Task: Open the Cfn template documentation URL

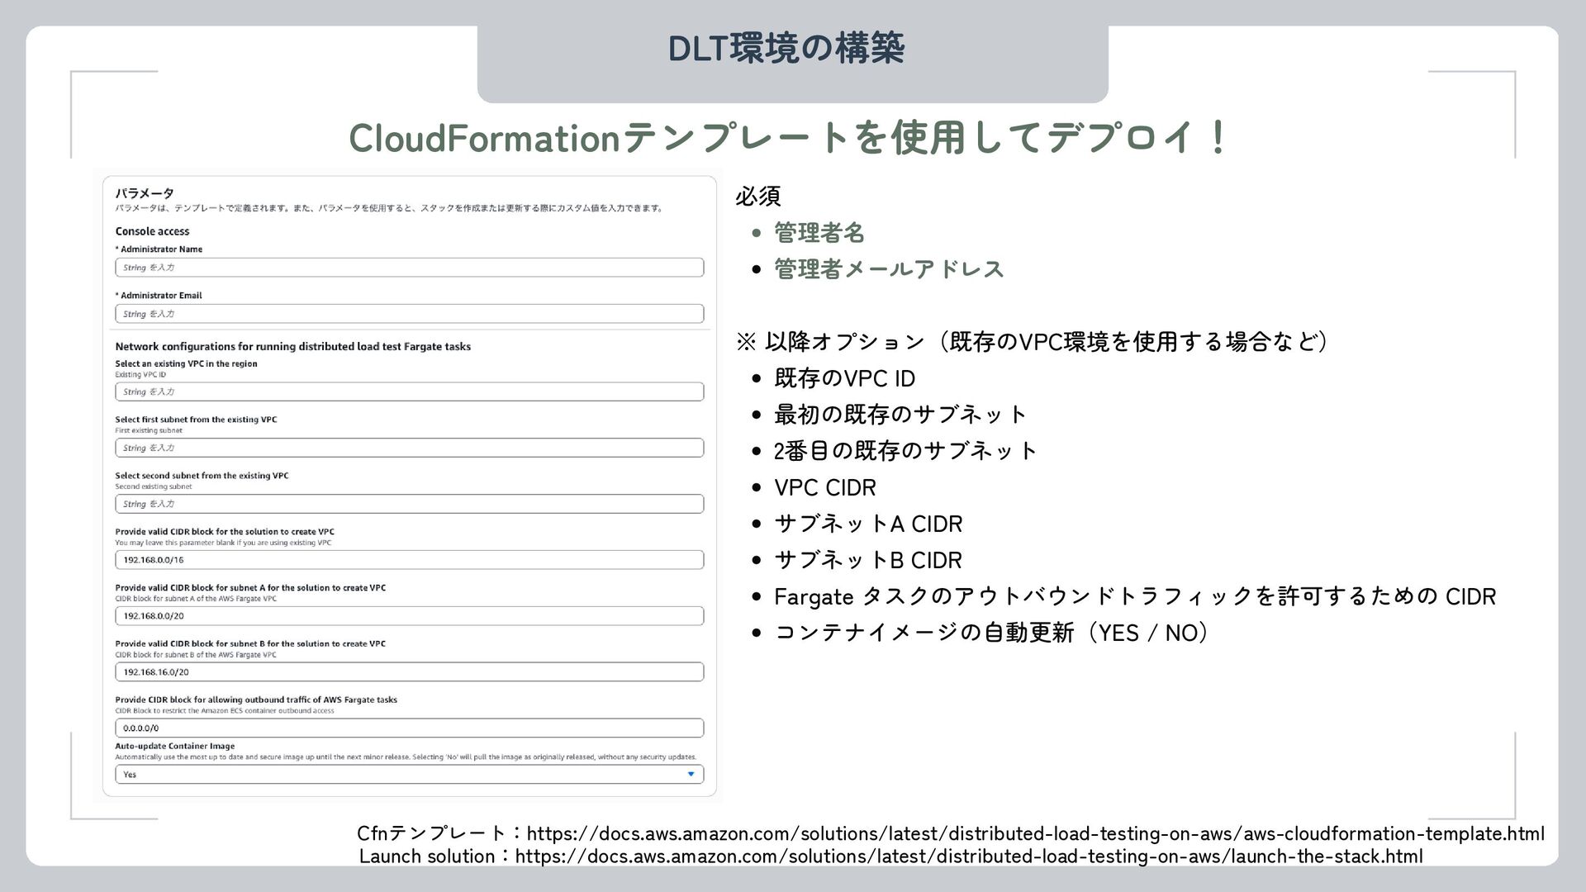Action: (1035, 833)
